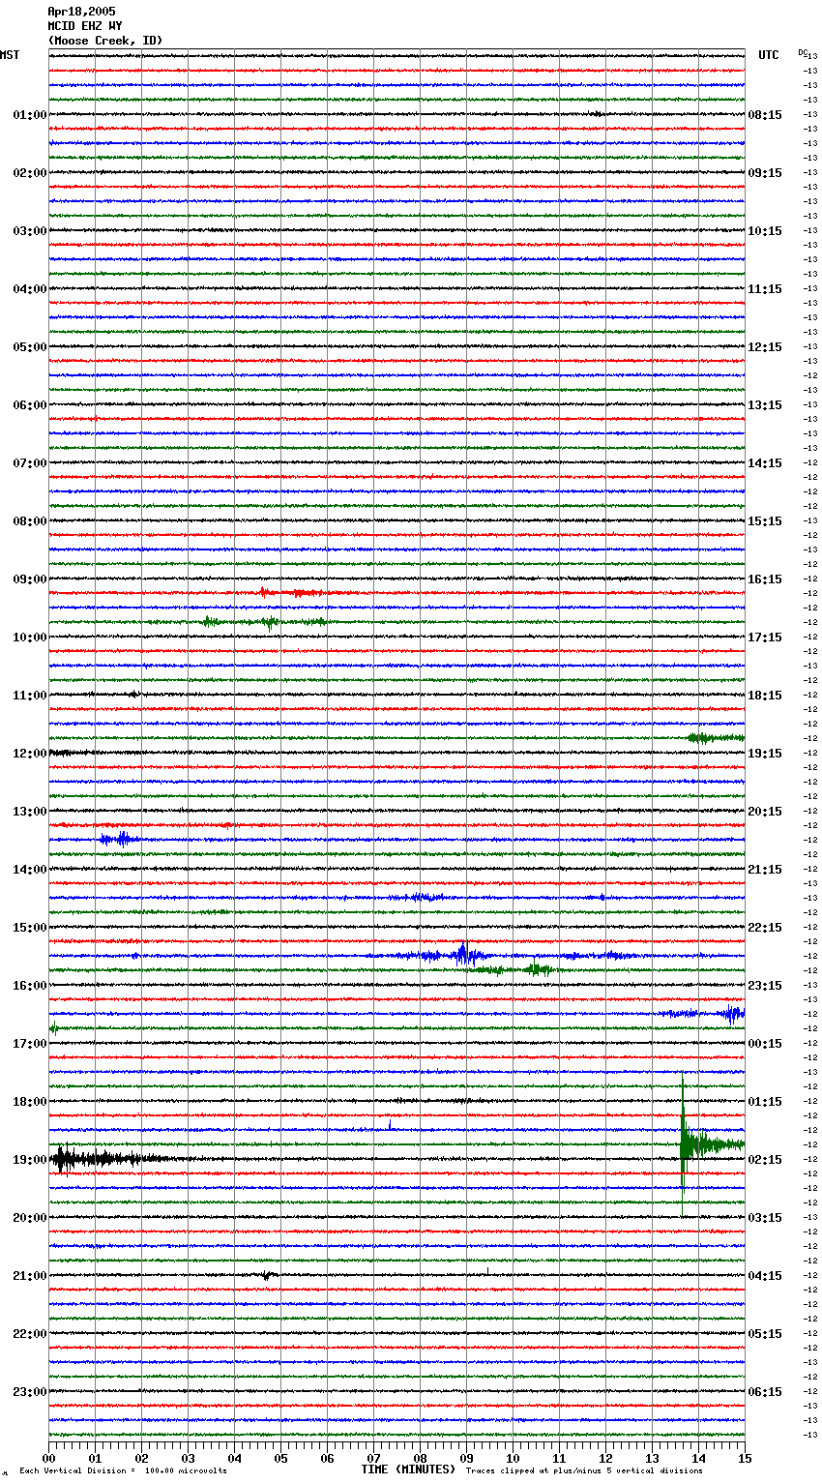
Task: Select the 16:00 MST time label
Action: [x=30, y=986]
